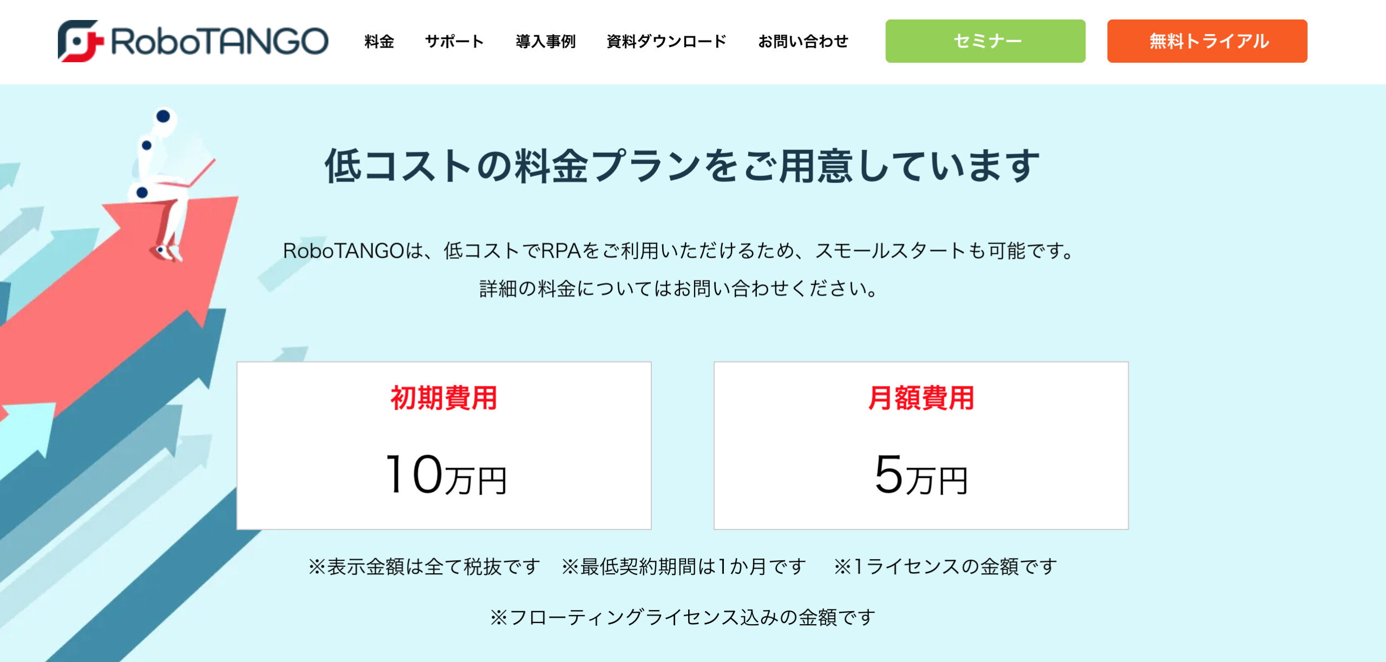Open 資料ダウンロード link
Image resolution: width=1386 pixels, height=662 pixels.
(x=666, y=41)
